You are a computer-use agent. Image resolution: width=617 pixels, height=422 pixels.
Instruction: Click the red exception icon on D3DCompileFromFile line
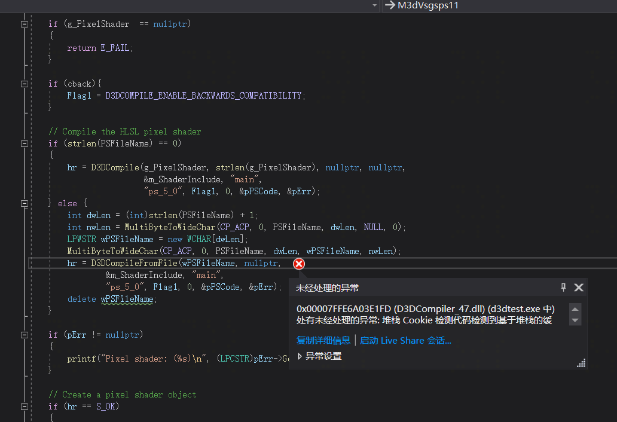click(x=298, y=264)
